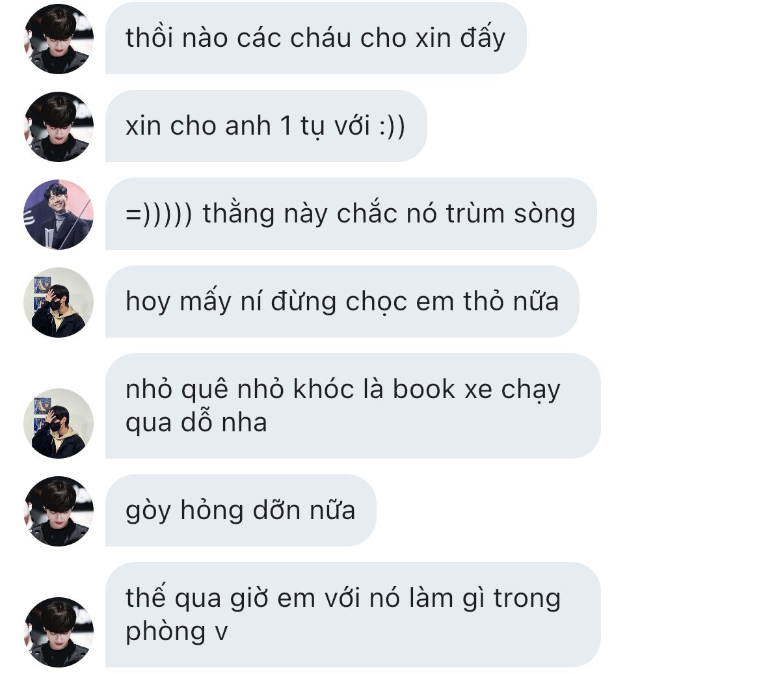
Task: Select message bubble "thồi nào các cháu cho xin đấy"
Action: click(x=316, y=38)
